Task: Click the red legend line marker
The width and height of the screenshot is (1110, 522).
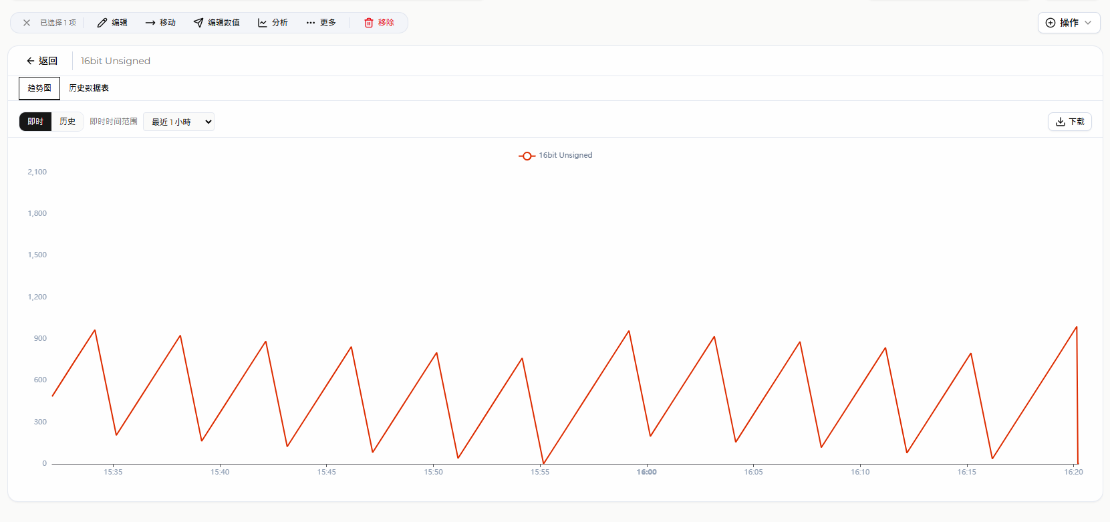Action: (527, 156)
